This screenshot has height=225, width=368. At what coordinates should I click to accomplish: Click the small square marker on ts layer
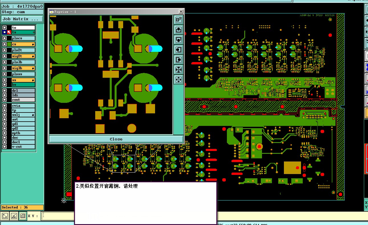point(34,32)
